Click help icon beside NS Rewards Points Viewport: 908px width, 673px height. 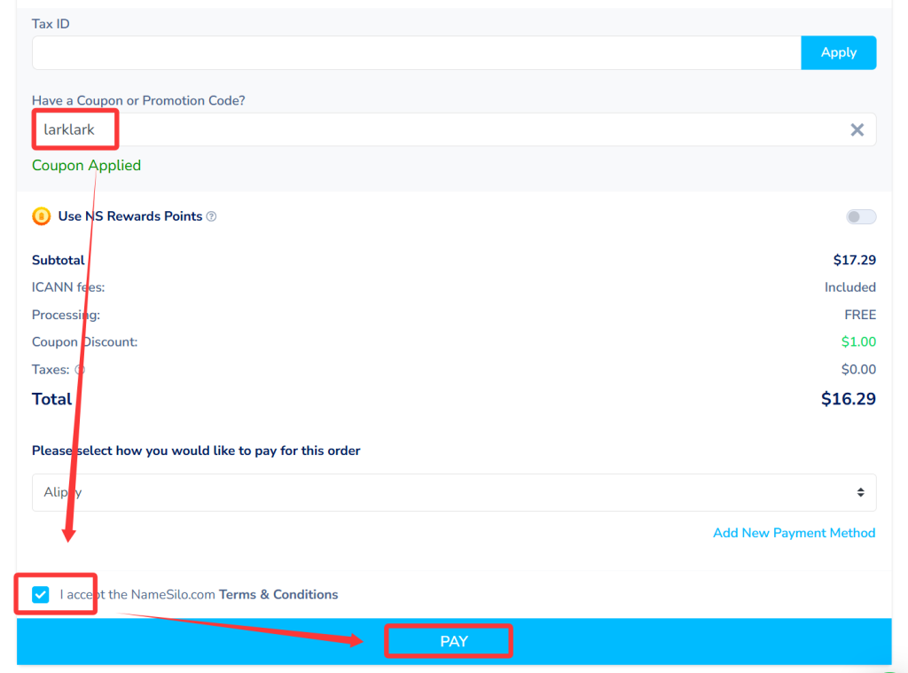point(211,216)
